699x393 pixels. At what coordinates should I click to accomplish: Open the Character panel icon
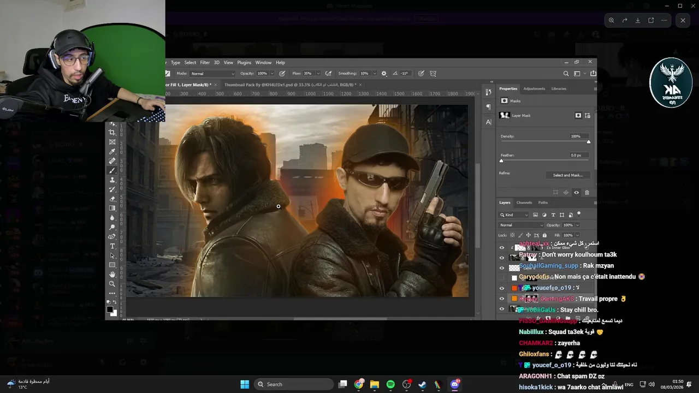pos(488,122)
